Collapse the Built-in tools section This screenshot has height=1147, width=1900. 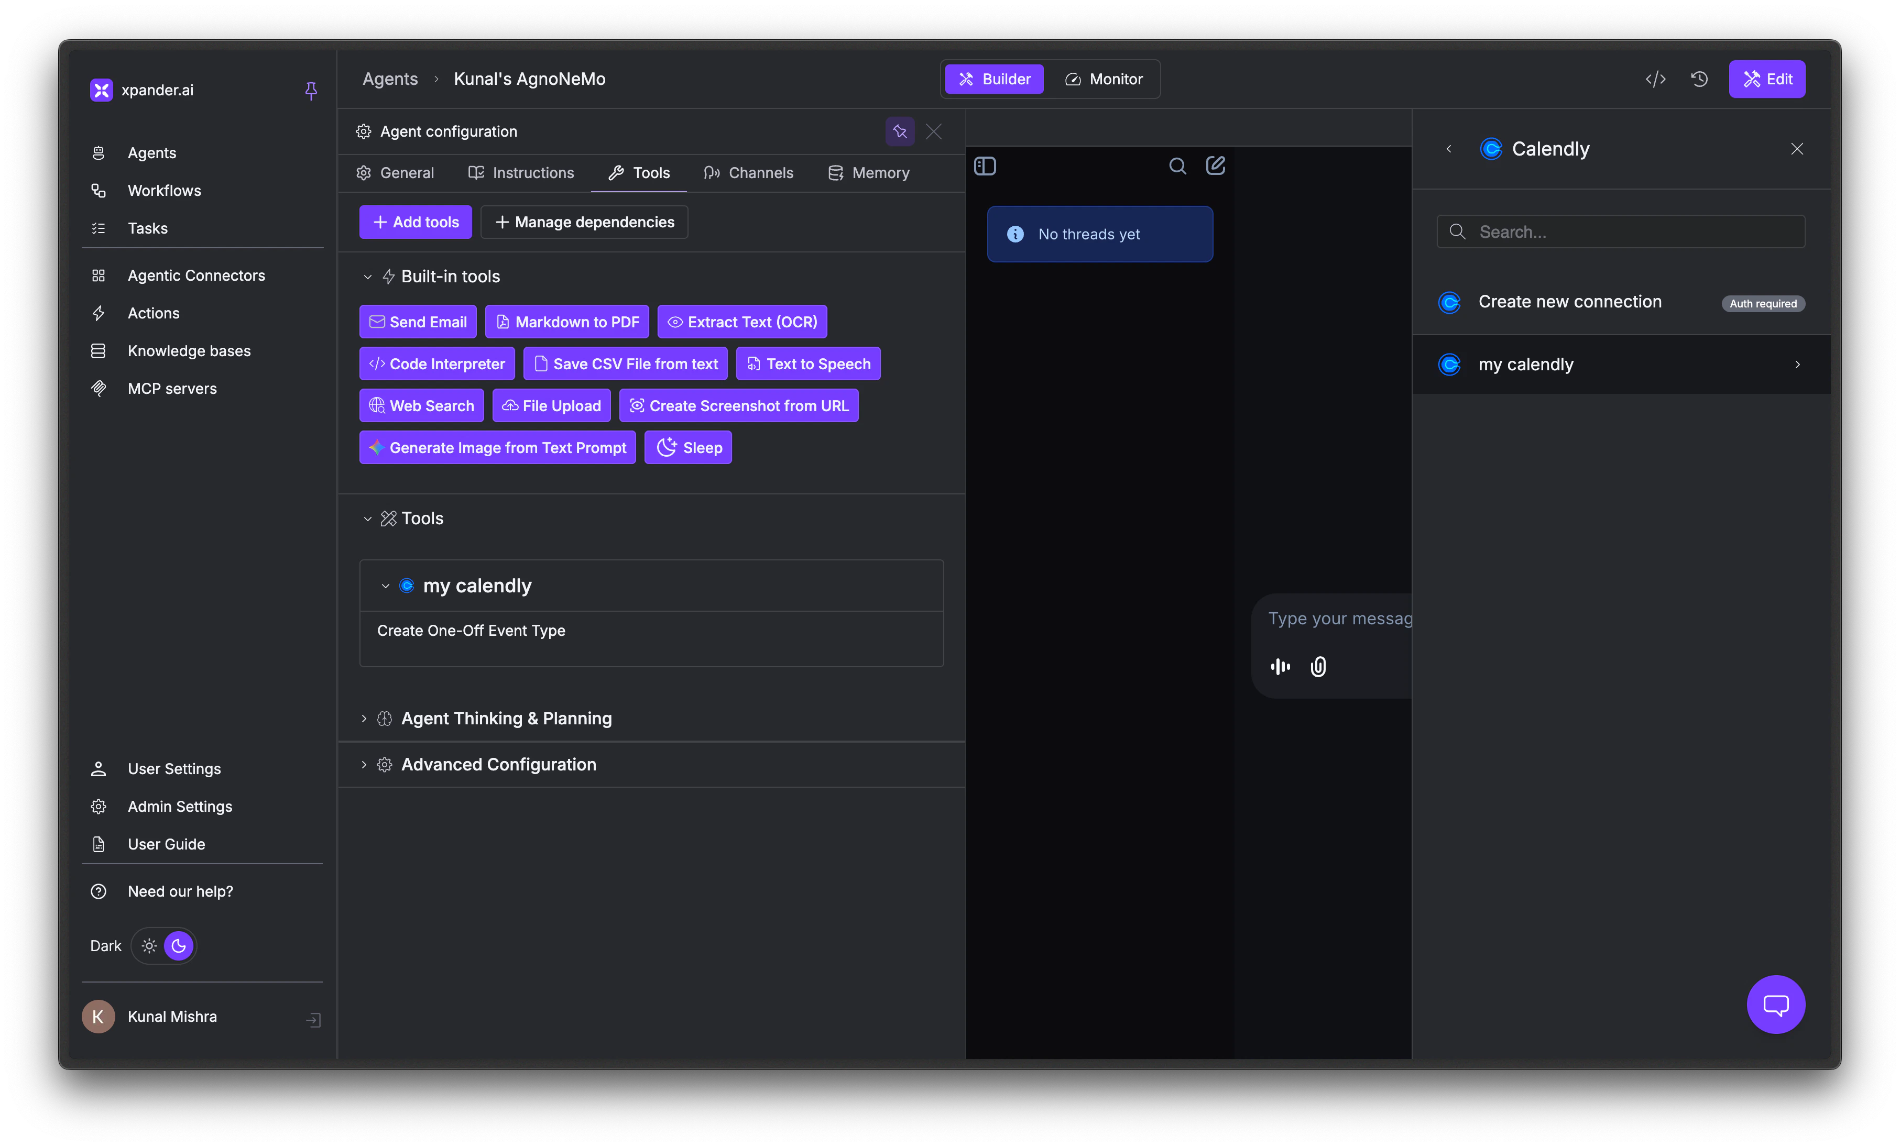click(x=368, y=276)
